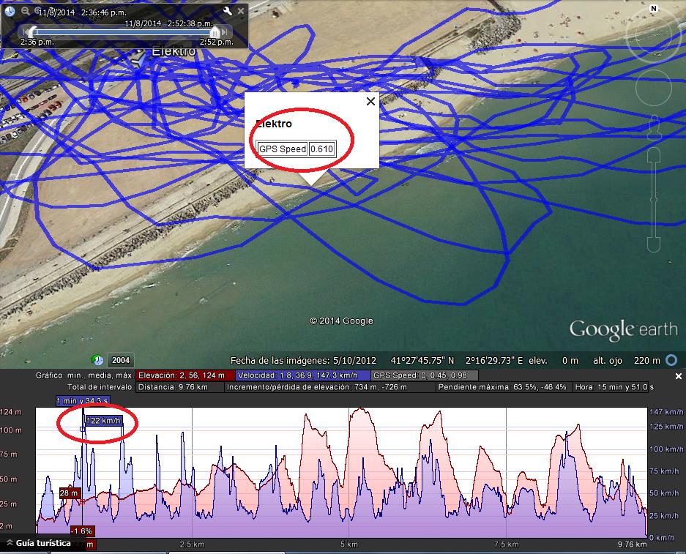Zoom out the time slider range

pyautogui.click(x=25, y=11)
